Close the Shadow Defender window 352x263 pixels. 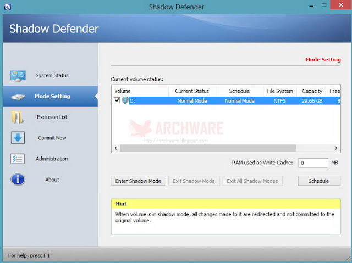(341, 5)
